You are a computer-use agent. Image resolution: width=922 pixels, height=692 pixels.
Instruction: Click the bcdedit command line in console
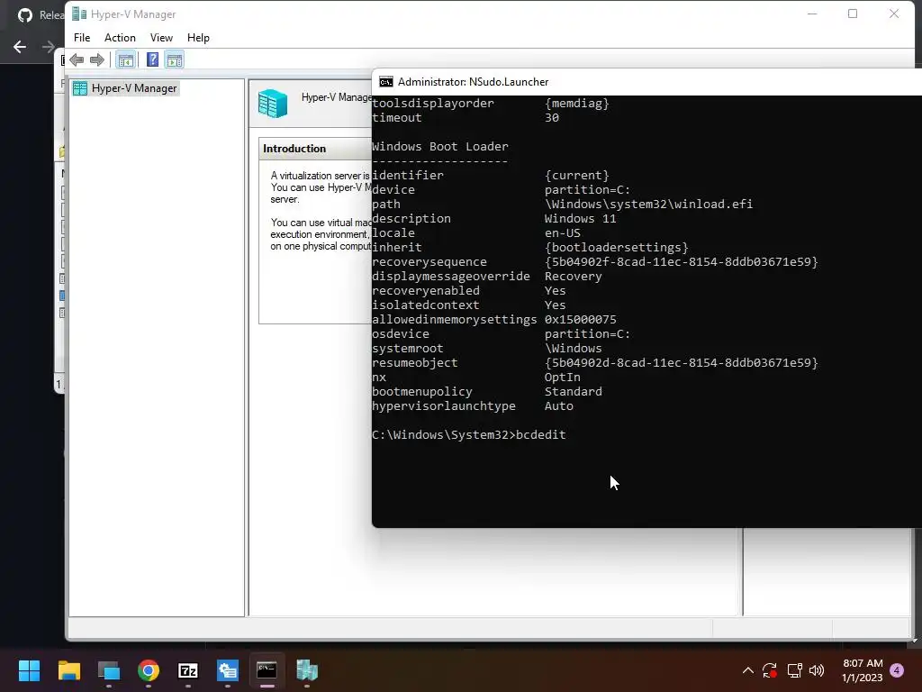pos(468,435)
